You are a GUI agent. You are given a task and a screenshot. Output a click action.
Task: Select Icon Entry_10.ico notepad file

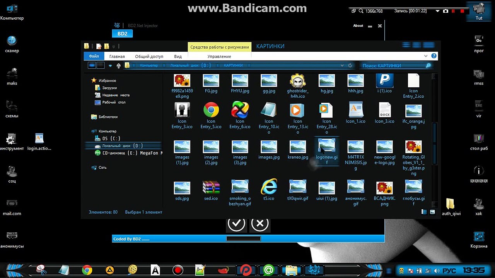coord(269,119)
